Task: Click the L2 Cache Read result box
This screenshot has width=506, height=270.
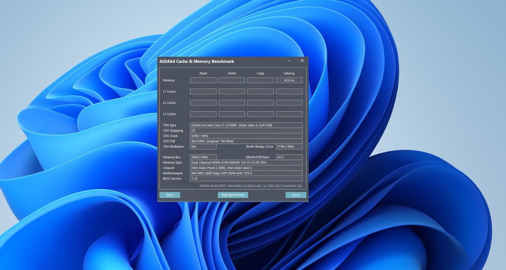Action: (203, 103)
